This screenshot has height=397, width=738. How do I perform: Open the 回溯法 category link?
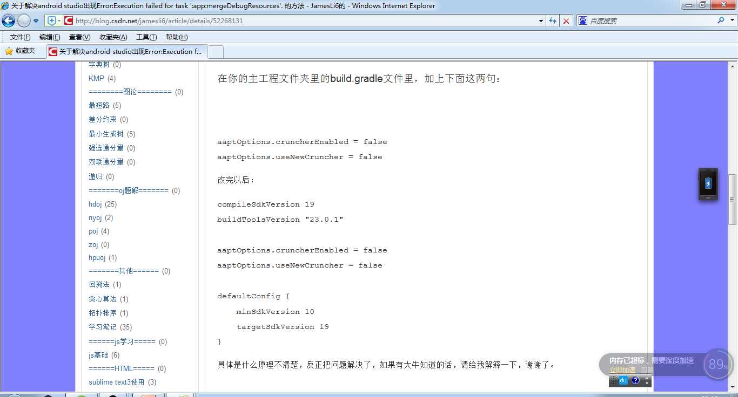point(99,284)
